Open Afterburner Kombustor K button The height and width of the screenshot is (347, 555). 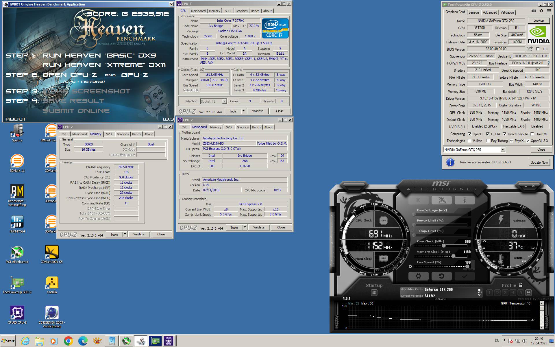(x=418, y=200)
